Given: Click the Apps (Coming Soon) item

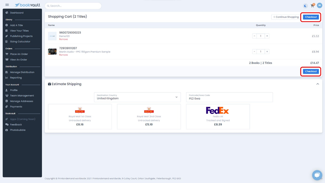Looking at the screenshot, I should [22, 119].
